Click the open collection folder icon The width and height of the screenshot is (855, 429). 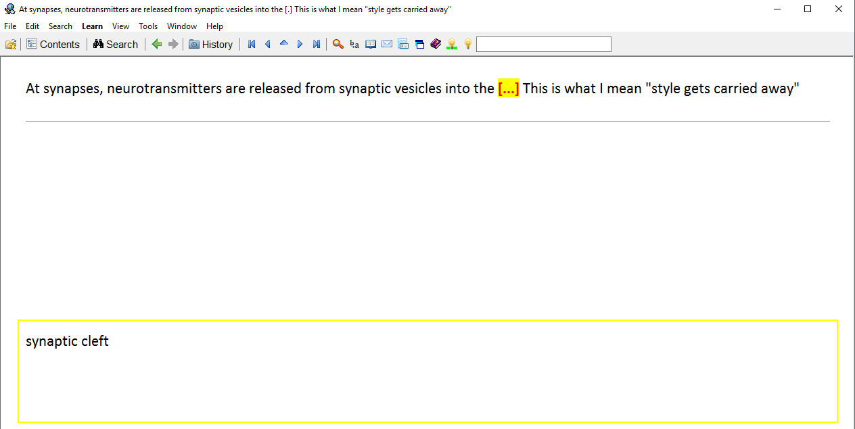coord(11,45)
